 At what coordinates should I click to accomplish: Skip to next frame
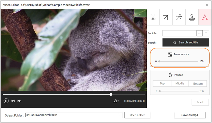19,101
